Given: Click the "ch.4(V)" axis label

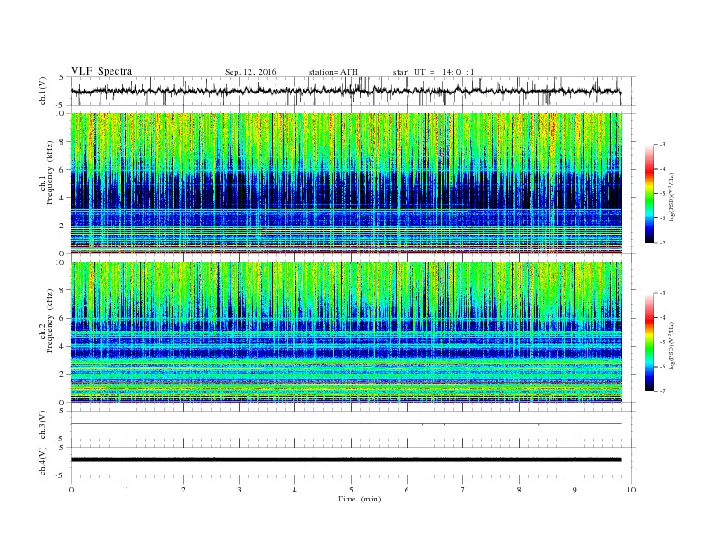Looking at the screenshot, I should pos(43,461).
